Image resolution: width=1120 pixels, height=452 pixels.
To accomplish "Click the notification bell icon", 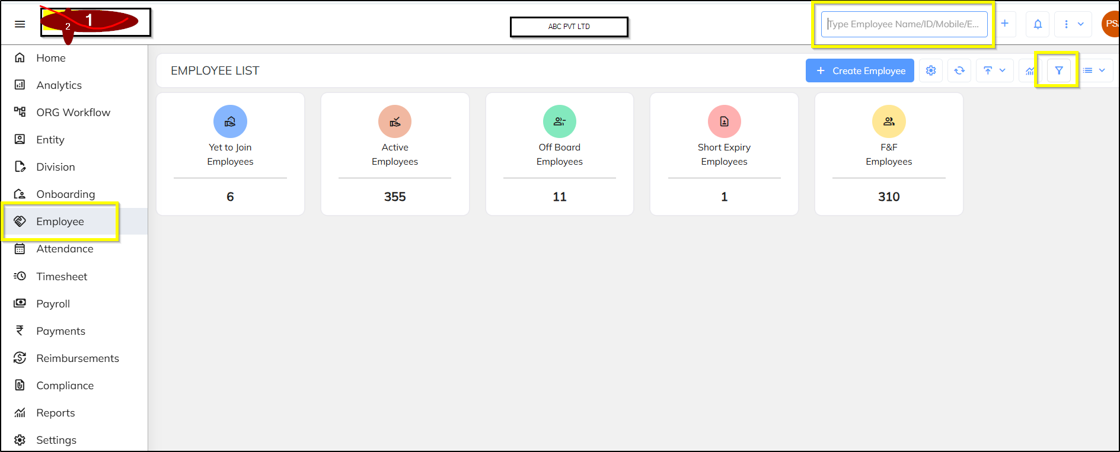I will [1038, 24].
